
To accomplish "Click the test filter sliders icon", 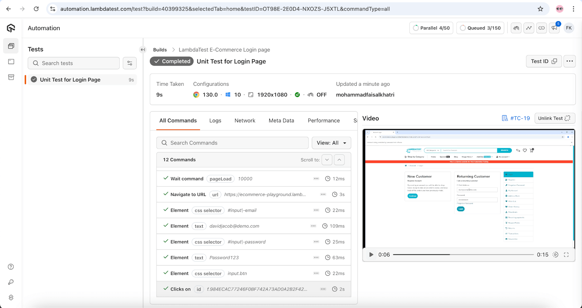I will point(130,63).
